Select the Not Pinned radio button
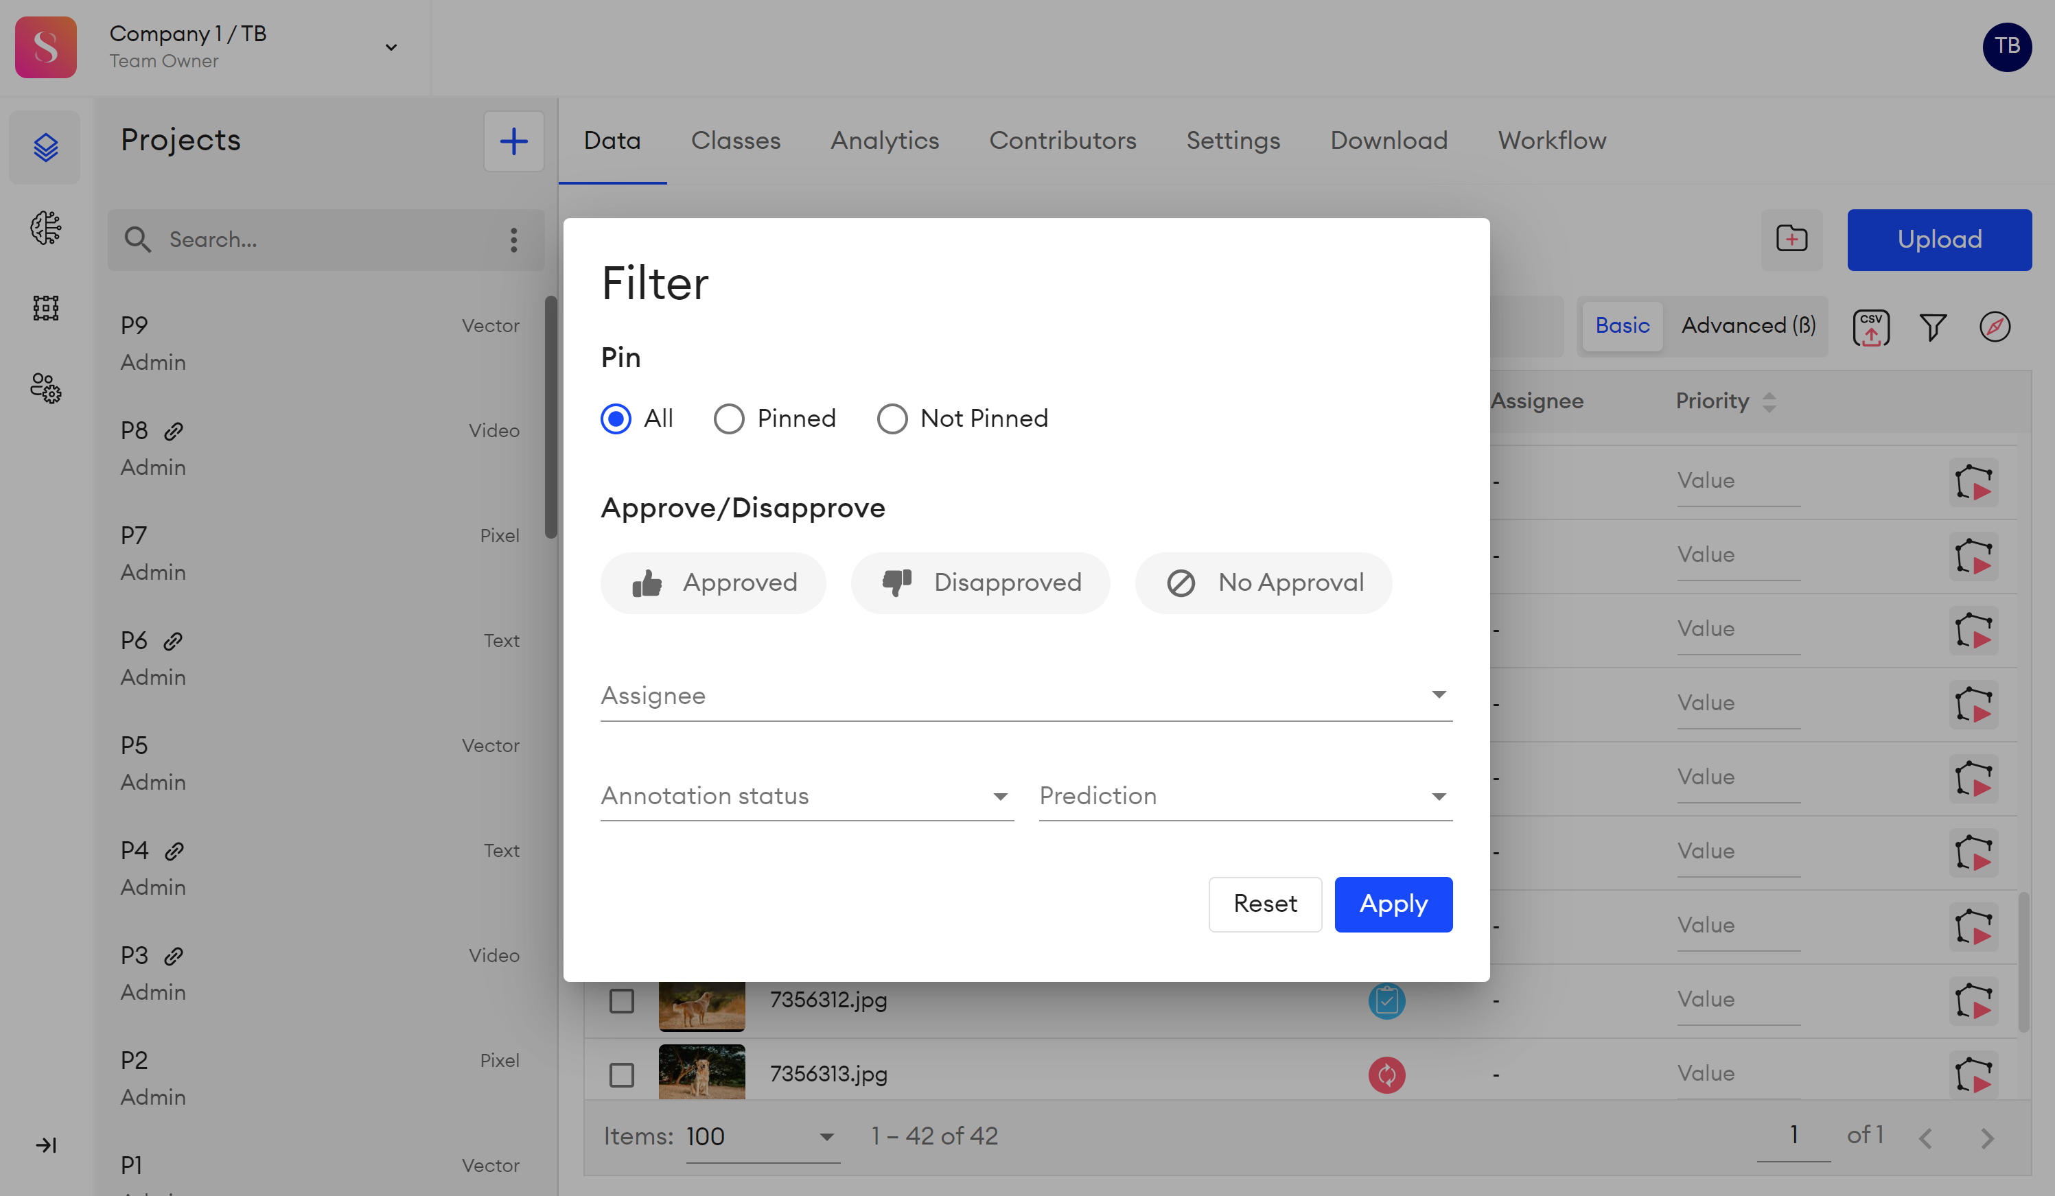The width and height of the screenshot is (2055, 1196). (892, 419)
